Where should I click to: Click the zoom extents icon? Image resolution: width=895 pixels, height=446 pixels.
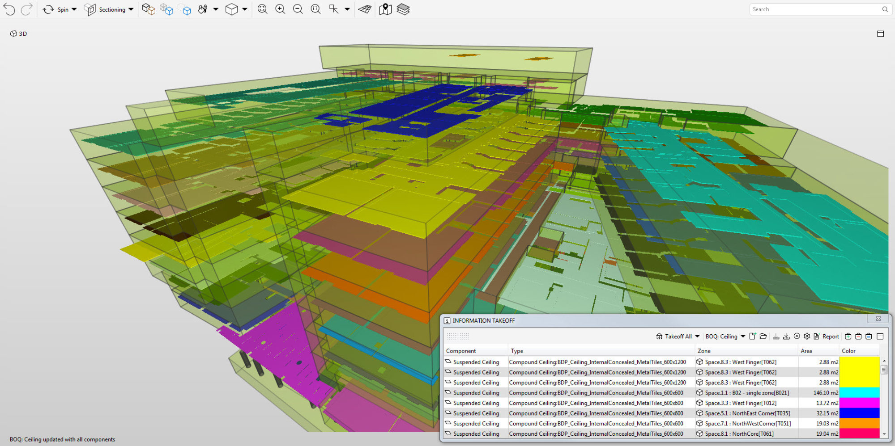263,9
